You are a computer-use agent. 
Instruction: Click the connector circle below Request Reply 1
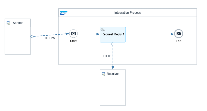point(113,44)
